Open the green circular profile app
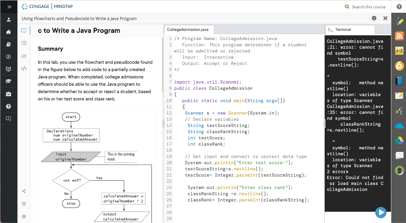The height and width of the screenshot is (223, 406). tap(399, 170)
